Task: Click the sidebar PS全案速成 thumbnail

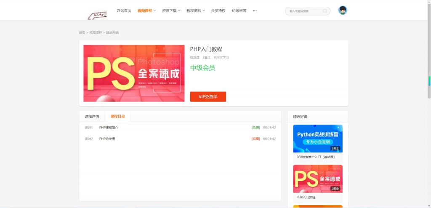Action: tap(318, 179)
